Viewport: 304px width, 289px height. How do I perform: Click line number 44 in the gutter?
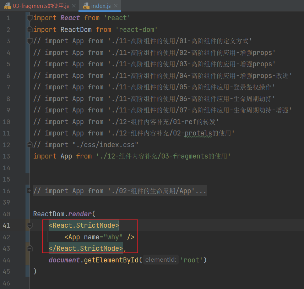point(6,260)
